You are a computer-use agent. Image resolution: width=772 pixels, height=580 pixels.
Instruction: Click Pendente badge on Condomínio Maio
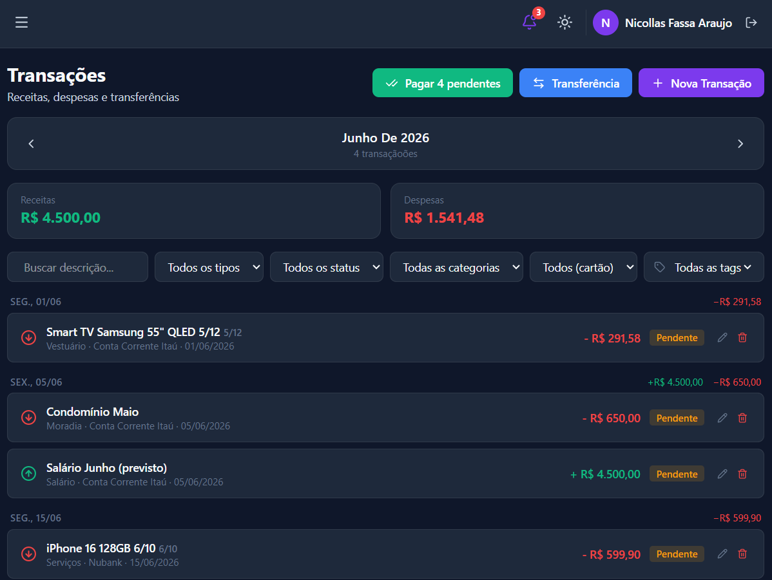point(677,418)
